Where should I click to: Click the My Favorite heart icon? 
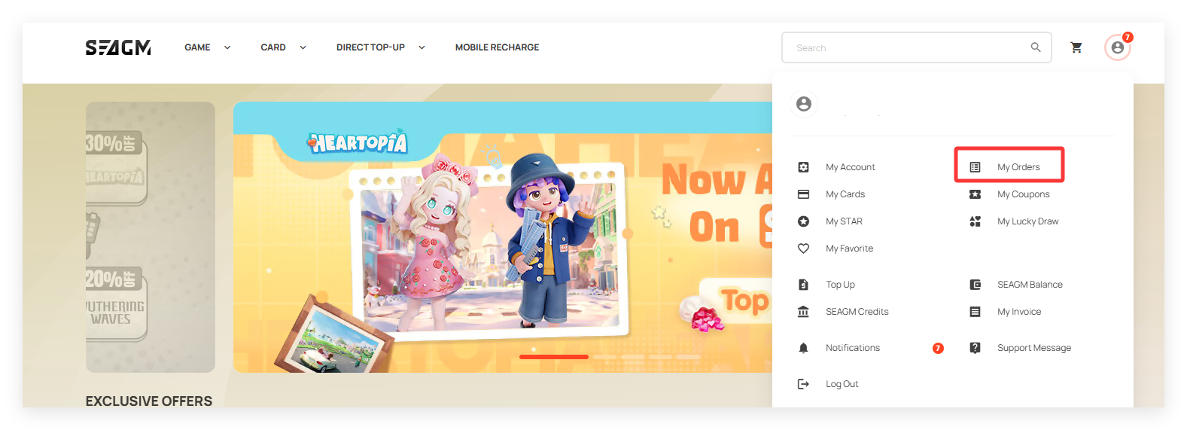[x=803, y=249]
